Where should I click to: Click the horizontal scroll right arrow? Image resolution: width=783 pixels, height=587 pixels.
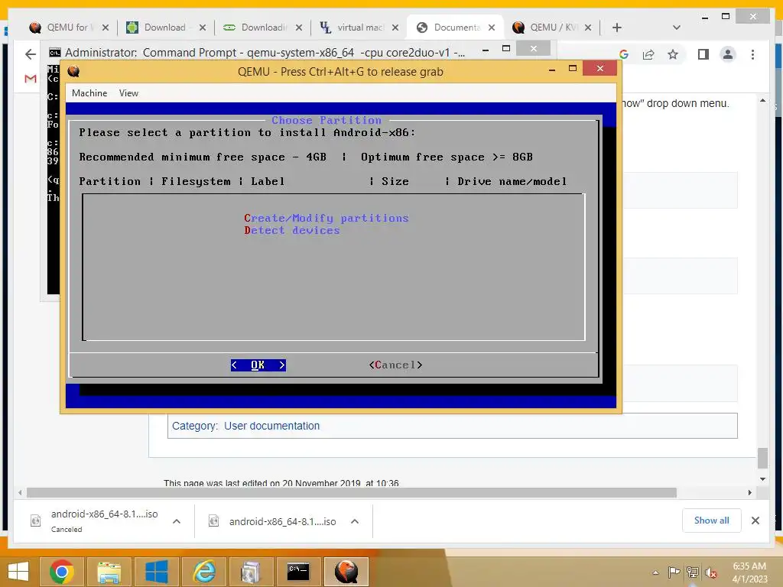point(749,493)
